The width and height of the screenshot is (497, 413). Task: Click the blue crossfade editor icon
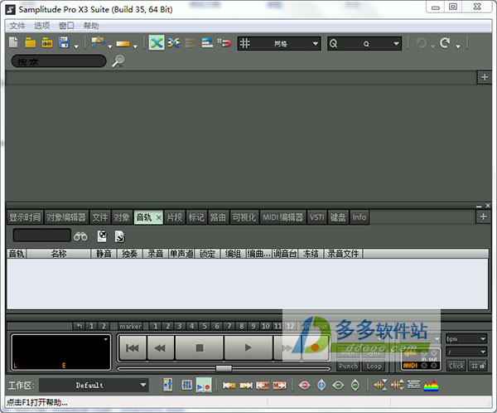tap(174, 42)
